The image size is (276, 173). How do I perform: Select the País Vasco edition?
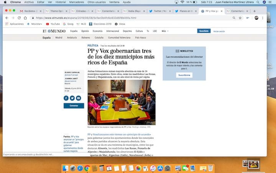pyautogui.click(x=140, y=38)
